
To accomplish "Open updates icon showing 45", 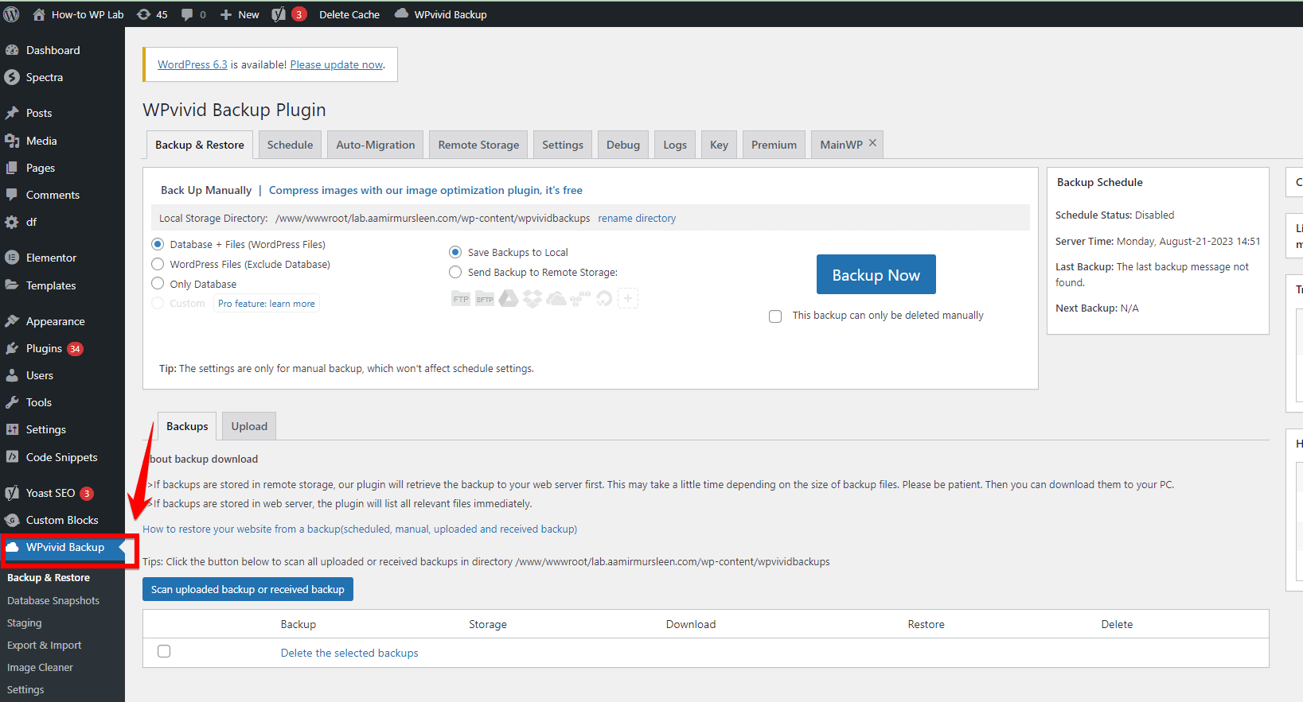I will [x=152, y=14].
